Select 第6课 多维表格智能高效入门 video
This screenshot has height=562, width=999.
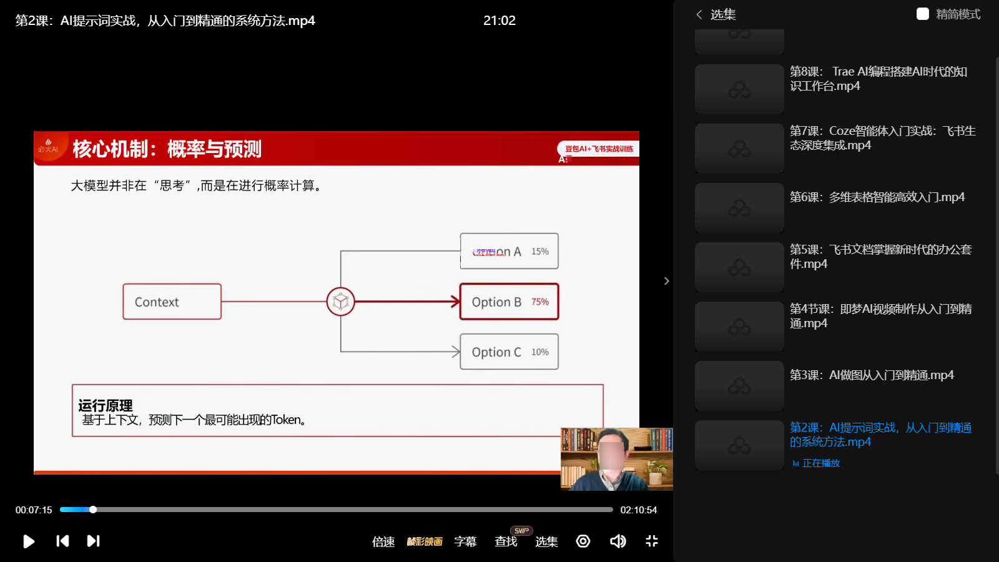coord(877,197)
